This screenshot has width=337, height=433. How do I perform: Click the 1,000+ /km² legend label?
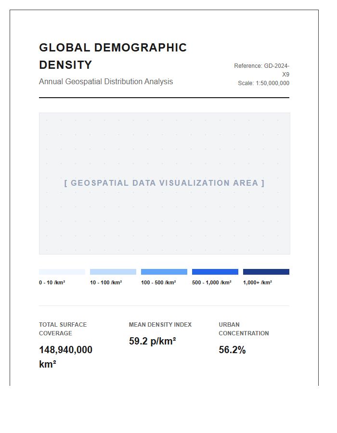pyautogui.click(x=258, y=282)
